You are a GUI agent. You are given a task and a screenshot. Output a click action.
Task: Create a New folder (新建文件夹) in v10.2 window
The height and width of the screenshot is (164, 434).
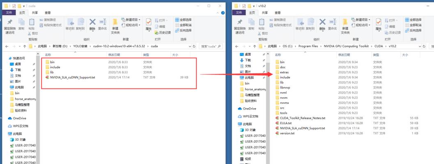(345, 26)
